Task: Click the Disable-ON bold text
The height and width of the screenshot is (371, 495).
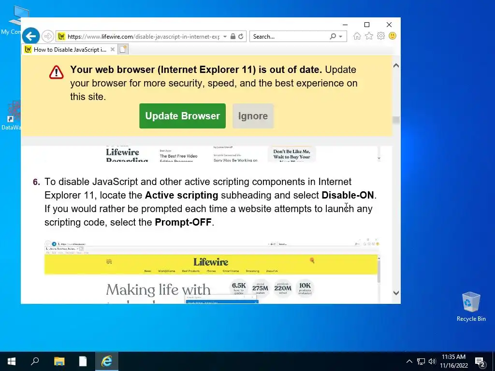Action: tap(348, 195)
